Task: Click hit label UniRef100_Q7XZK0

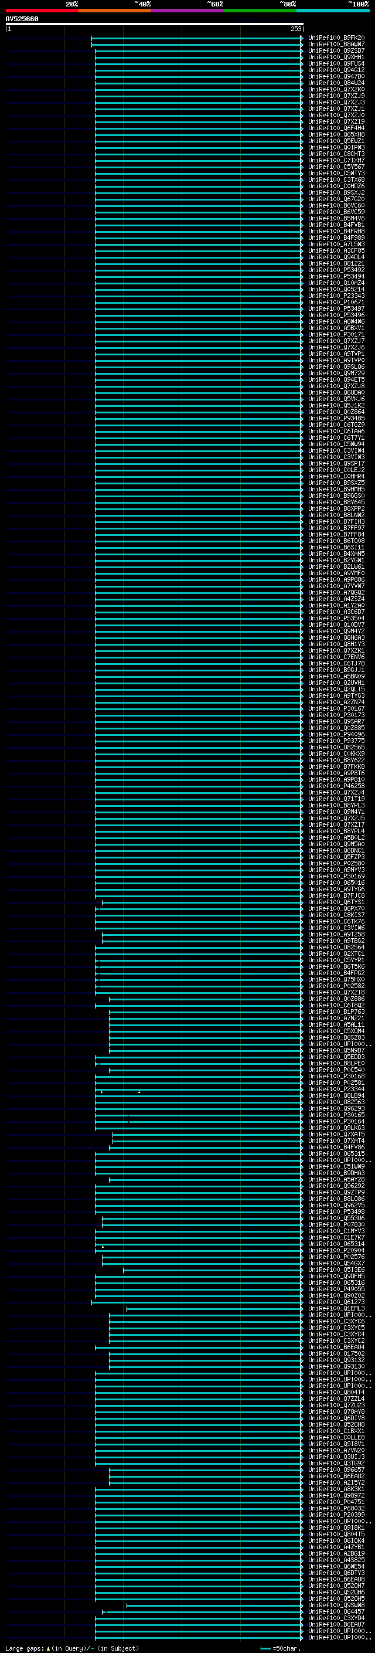Action: coord(336,89)
